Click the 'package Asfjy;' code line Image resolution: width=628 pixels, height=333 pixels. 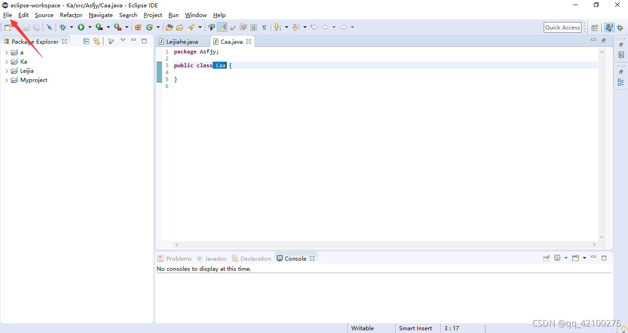(x=197, y=52)
